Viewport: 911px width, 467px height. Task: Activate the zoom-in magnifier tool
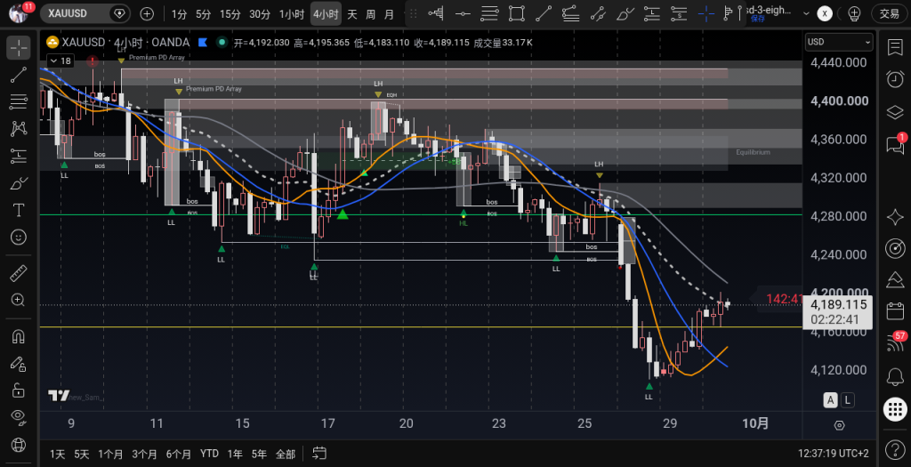pos(19,300)
